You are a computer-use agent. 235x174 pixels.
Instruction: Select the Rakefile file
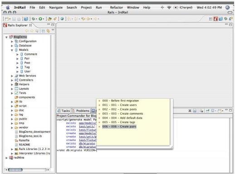pos(24,140)
